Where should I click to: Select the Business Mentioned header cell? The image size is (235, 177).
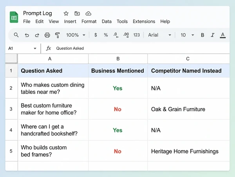[118, 70]
